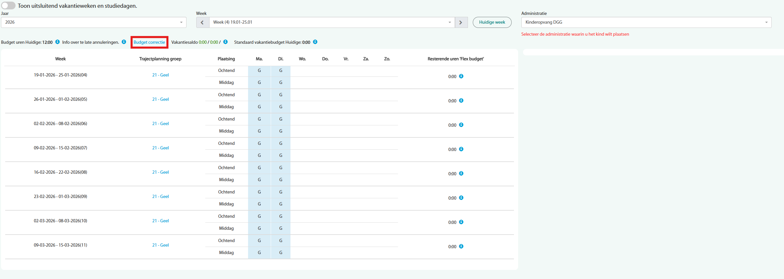
Task: Open the Budget correctie link
Action: click(149, 42)
